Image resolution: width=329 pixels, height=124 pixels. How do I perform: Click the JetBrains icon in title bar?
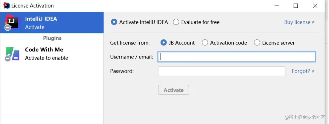[x=7, y=6]
